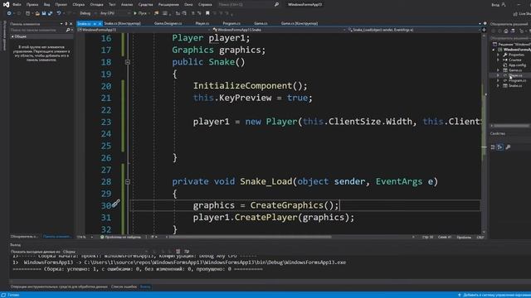Click the quick launch search field

click(x=248, y=5)
